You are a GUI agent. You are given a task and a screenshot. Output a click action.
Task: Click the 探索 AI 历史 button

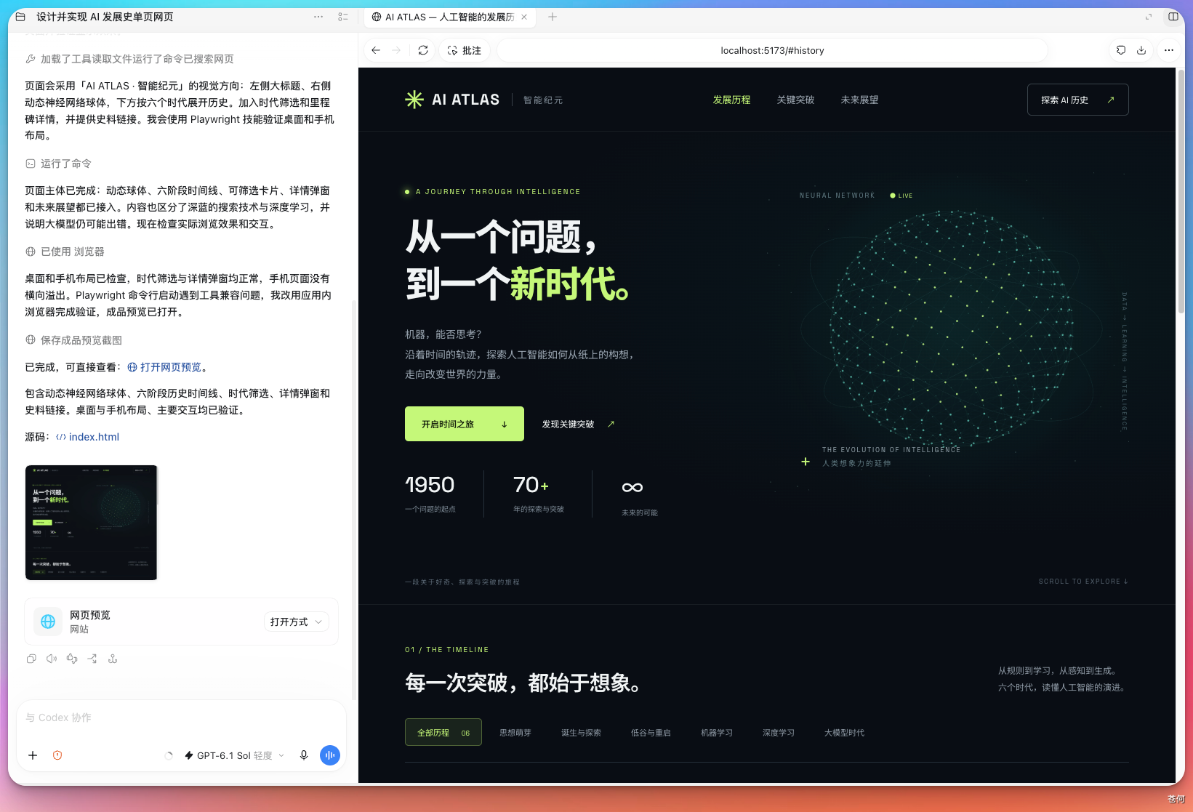pyautogui.click(x=1078, y=100)
